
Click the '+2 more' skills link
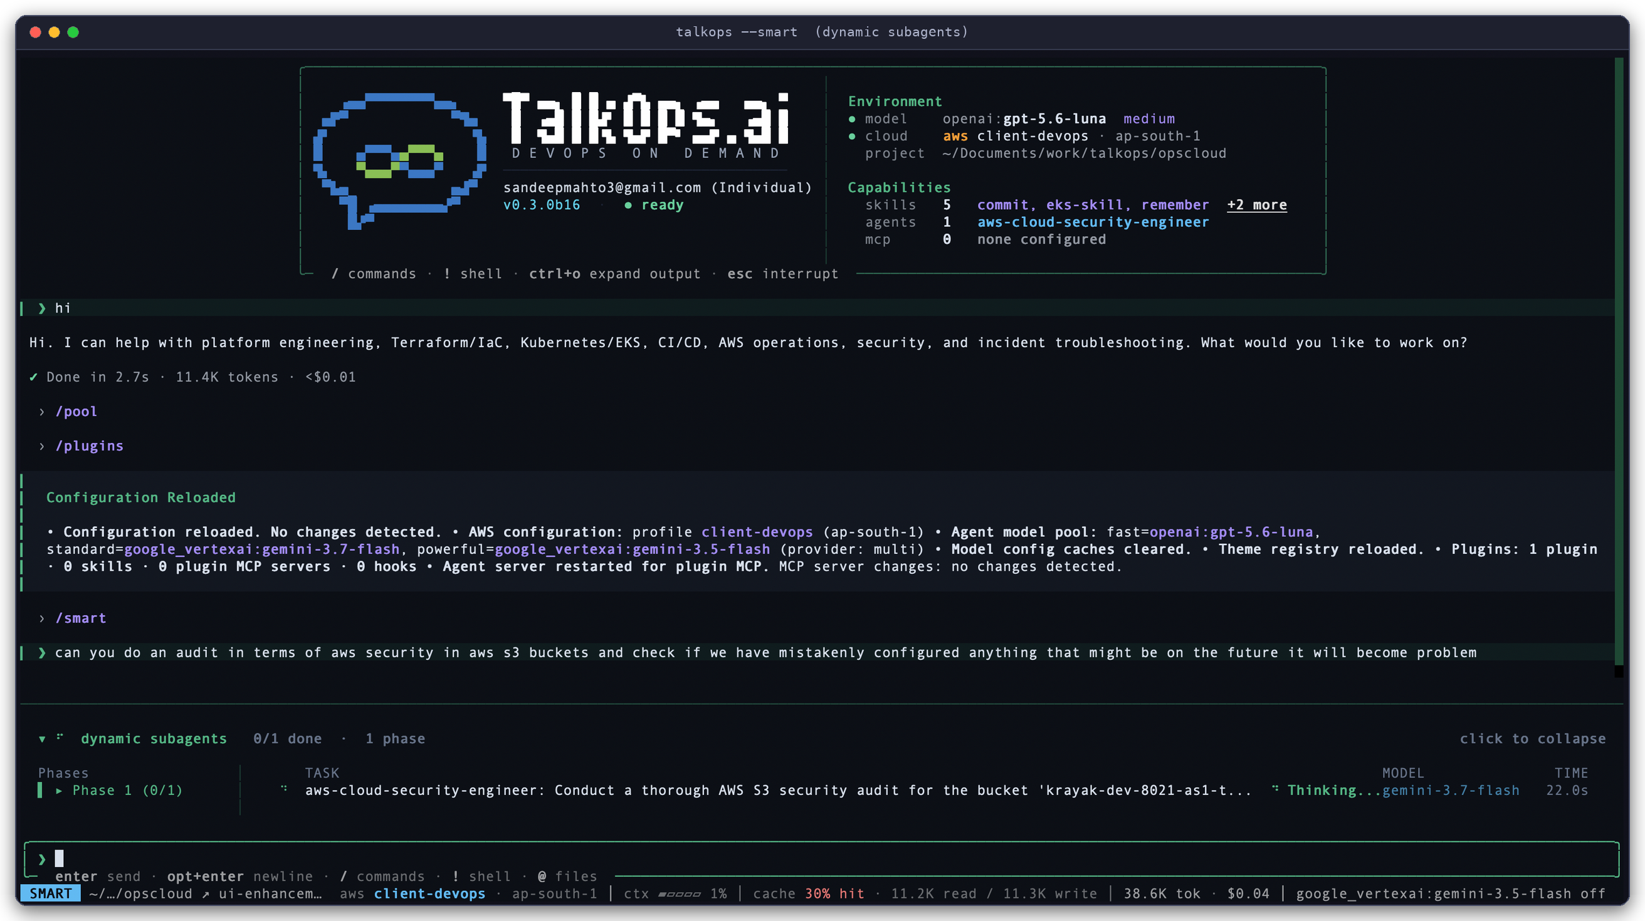[1257, 205]
